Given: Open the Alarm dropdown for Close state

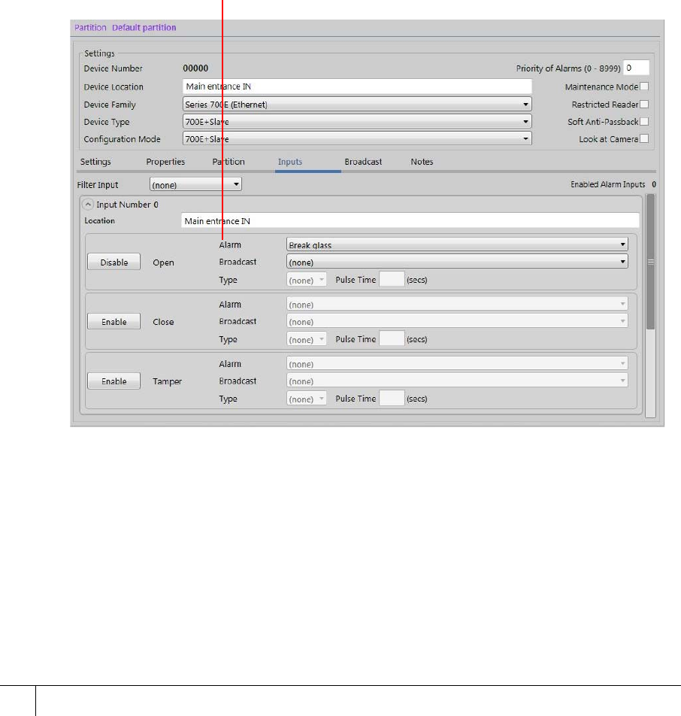Looking at the screenshot, I should coord(457,304).
